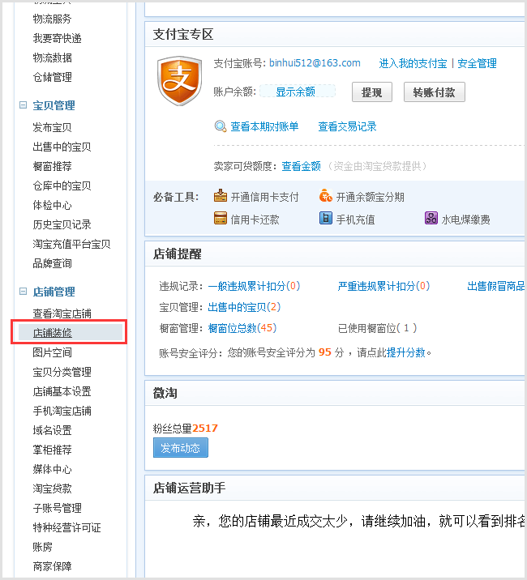The width and height of the screenshot is (527, 580).
Task: Click 橱窗位总数(45) link
Action: pos(242,328)
